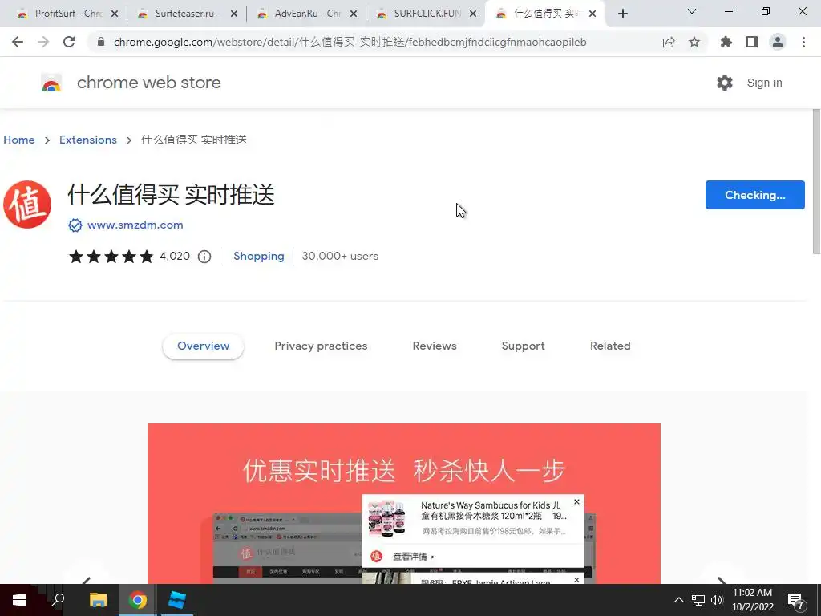Open the Shopping category link

(259, 257)
